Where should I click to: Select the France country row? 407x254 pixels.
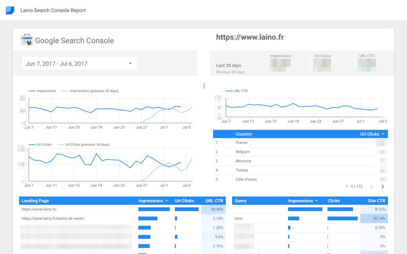[x=300, y=142]
